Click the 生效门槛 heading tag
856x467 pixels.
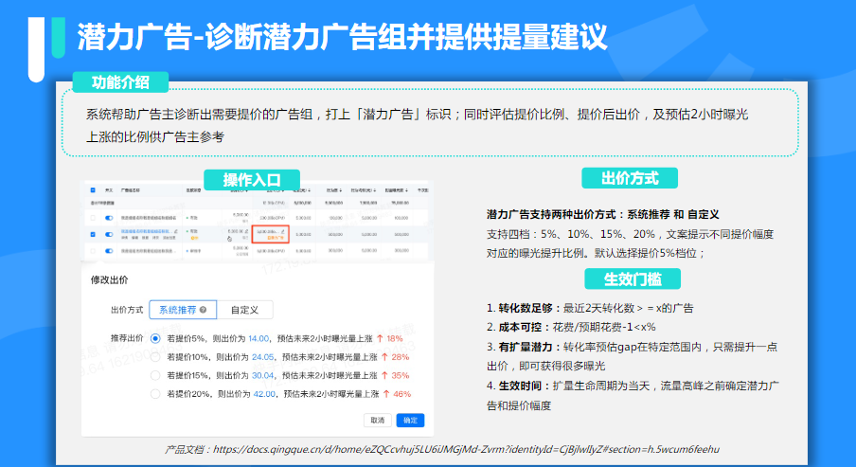(x=633, y=279)
